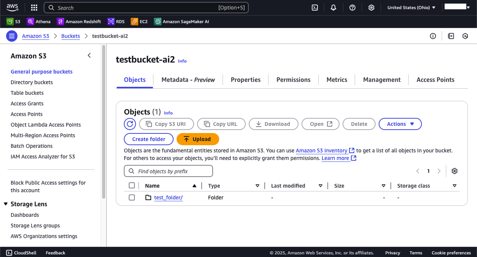This screenshot has height=257, width=477.
Task: Click Info link beside bucket name
Action: [x=182, y=61]
